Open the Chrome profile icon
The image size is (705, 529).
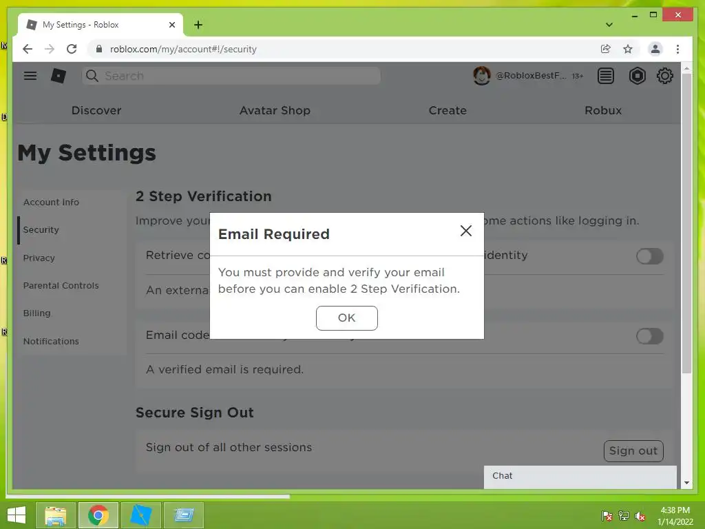(655, 49)
